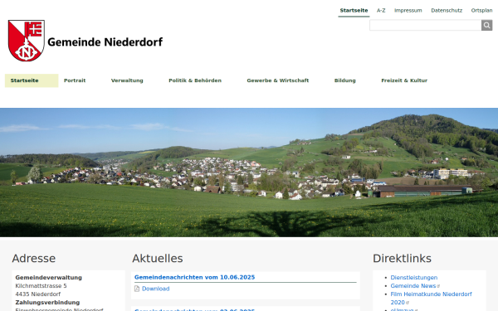The height and width of the screenshot is (311, 498).
Task: Click the external link icon after Gemeinde News
Action: (438, 286)
